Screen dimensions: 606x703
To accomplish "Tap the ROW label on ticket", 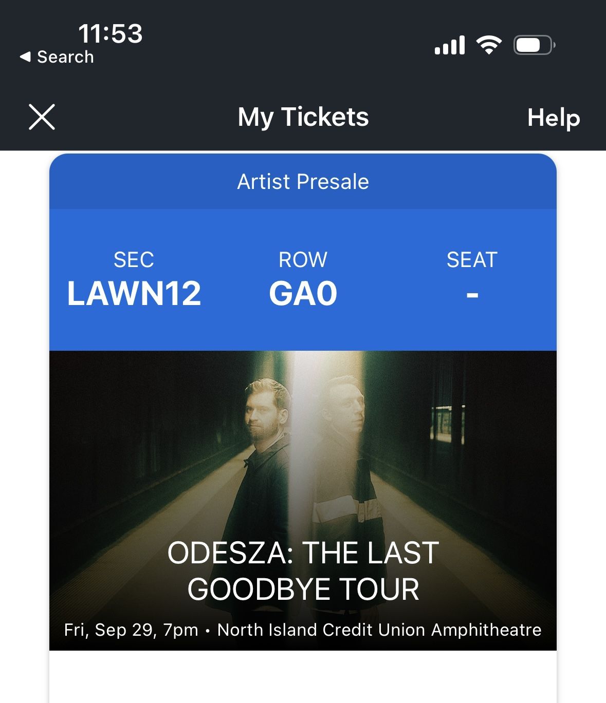I will point(303,260).
